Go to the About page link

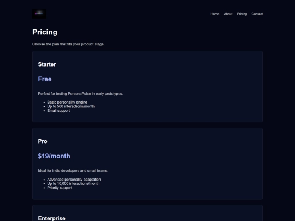228,14
